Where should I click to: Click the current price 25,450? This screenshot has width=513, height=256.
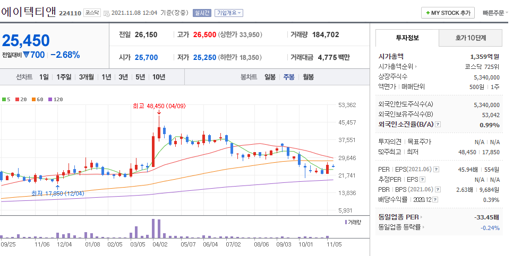tap(26, 40)
